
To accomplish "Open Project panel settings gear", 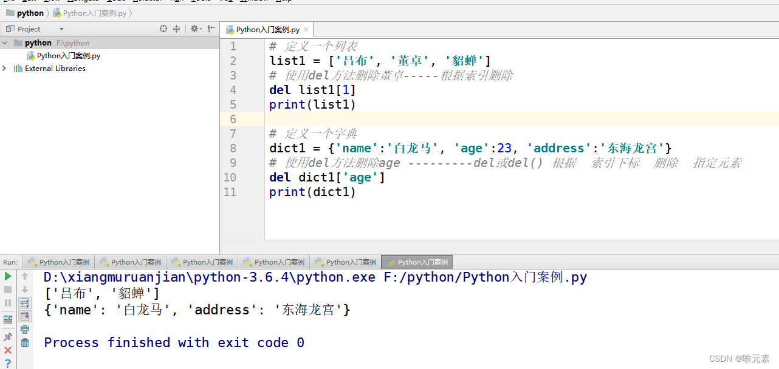I will coord(194,28).
